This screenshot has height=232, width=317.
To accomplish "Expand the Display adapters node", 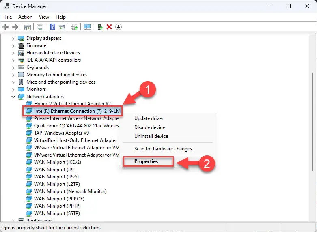I will [13, 38].
